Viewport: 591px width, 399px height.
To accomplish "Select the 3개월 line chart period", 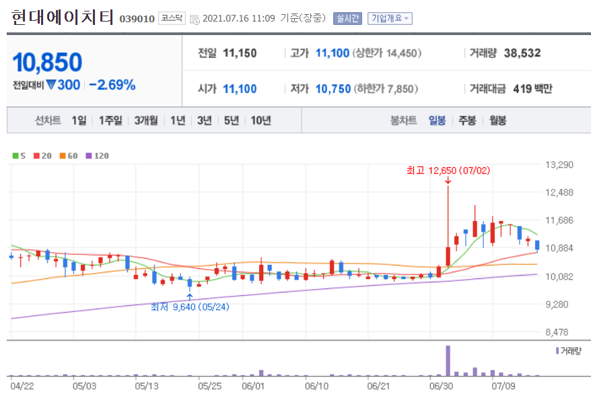I will [x=146, y=121].
